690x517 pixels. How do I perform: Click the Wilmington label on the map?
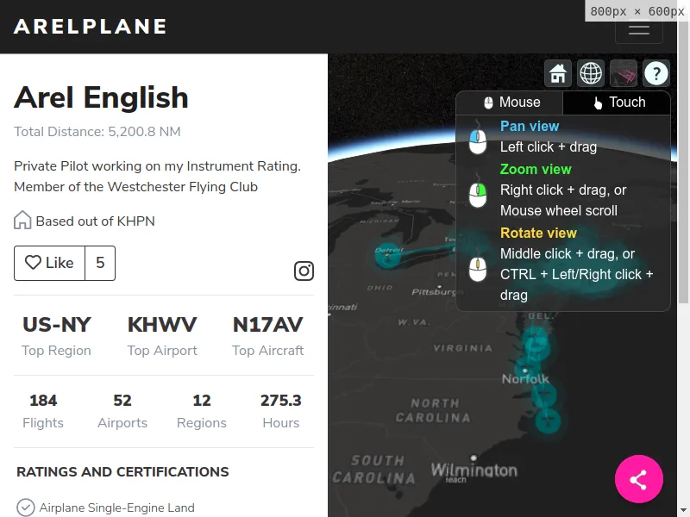(474, 470)
